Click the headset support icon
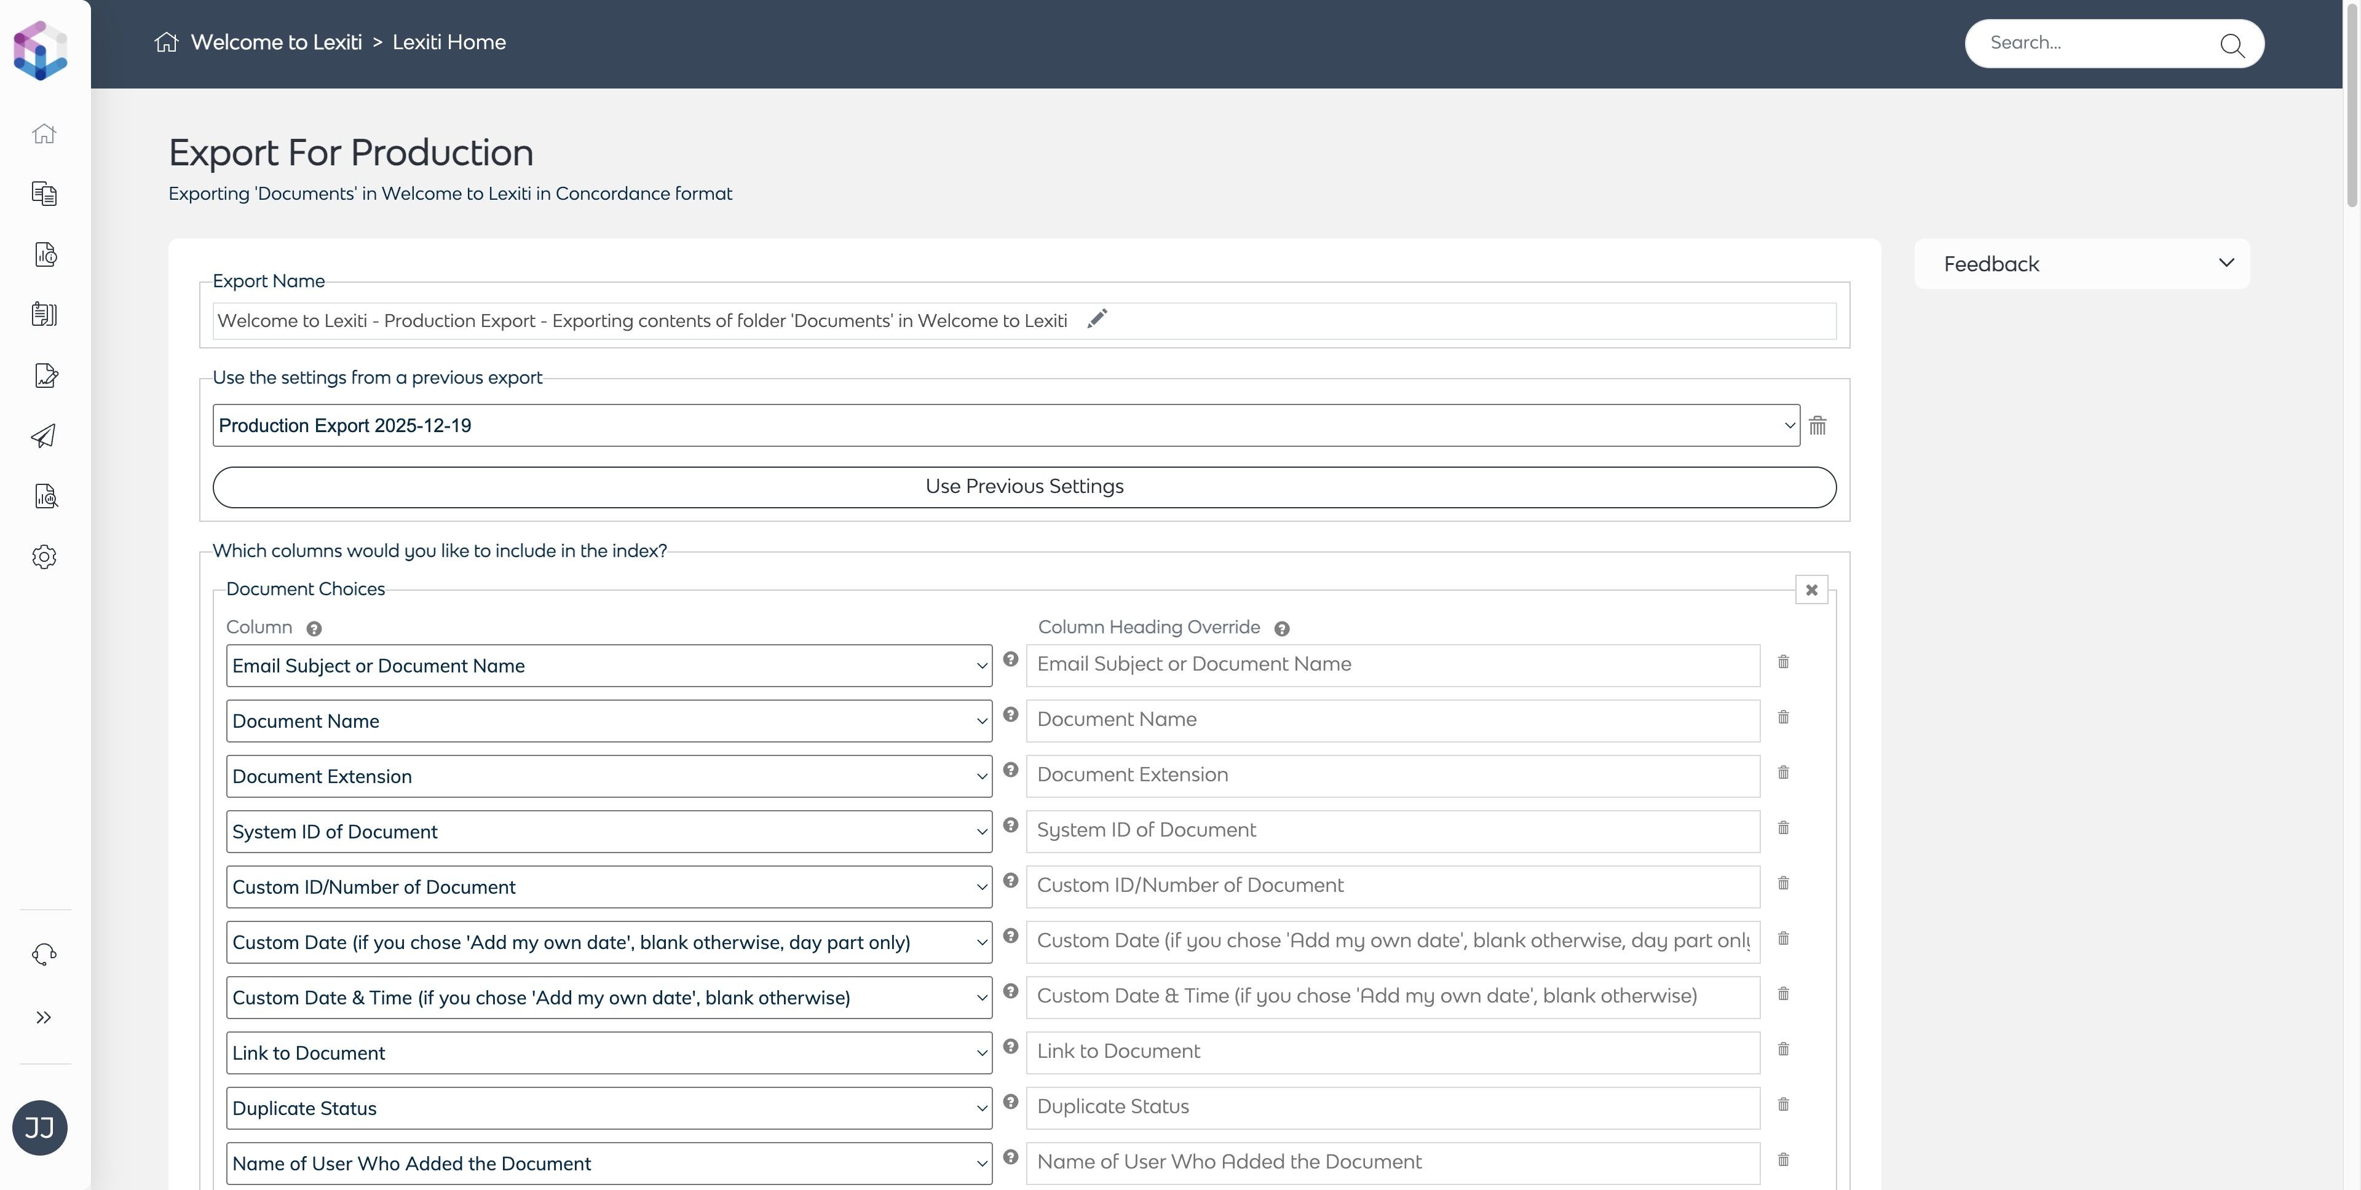The width and height of the screenshot is (2361, 1190). tap(44, 955)
